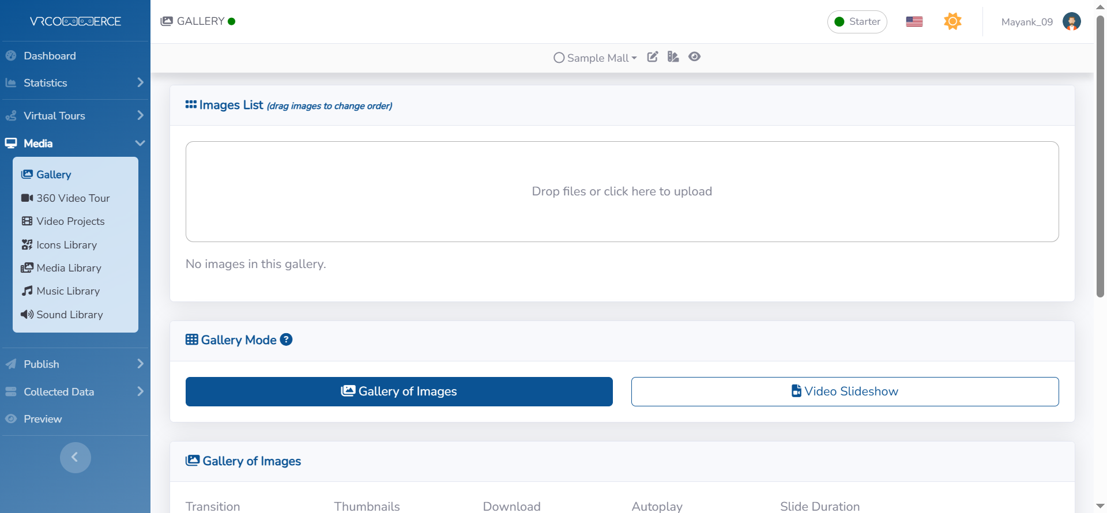Expand the Statistics sidebar menu
Viewport: 1107px width, 513px height.
[75, 83]
